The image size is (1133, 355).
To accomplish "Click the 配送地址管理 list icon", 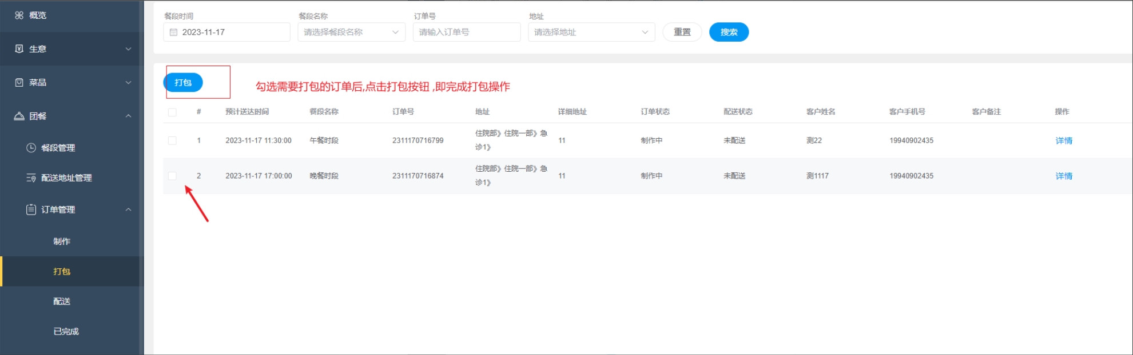I will (x=31, y=178).
